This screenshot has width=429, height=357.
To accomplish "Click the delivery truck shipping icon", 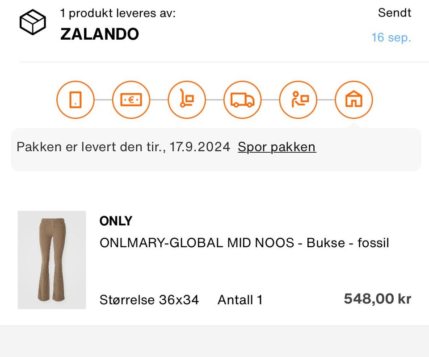I will [x=243, y=100].
